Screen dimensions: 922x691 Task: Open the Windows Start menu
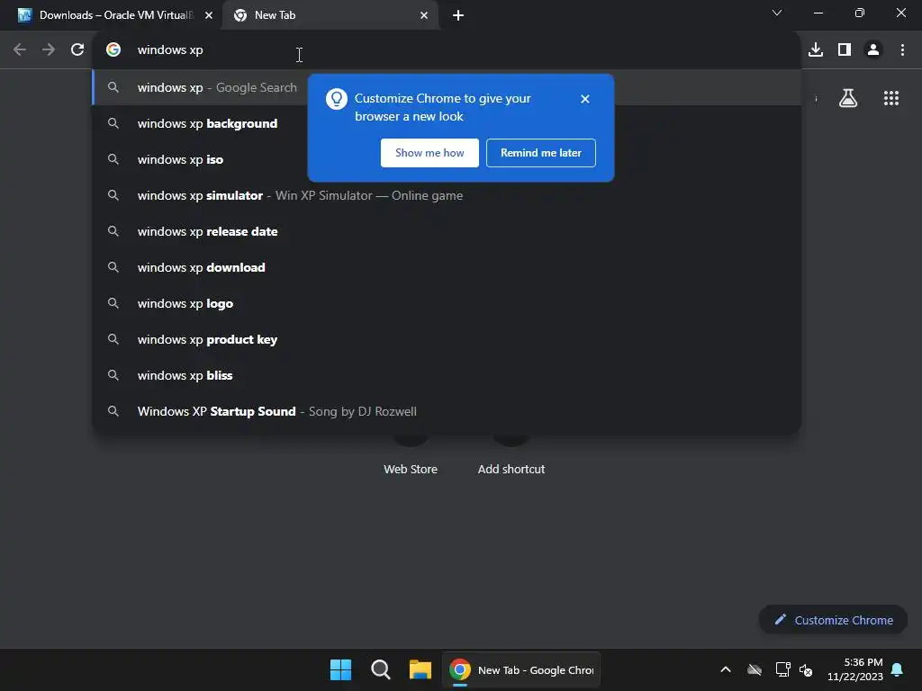coord(340,669)
